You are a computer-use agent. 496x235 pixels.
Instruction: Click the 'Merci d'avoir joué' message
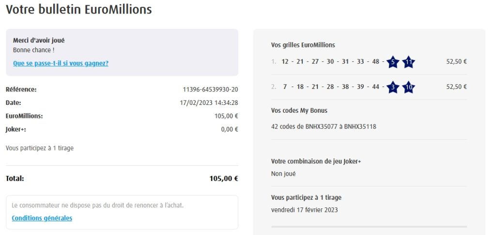coord(39,41)
